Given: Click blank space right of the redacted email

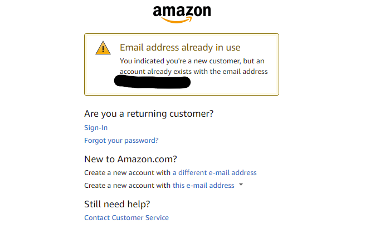Looking at the screenshot, I should pos(234,83).
